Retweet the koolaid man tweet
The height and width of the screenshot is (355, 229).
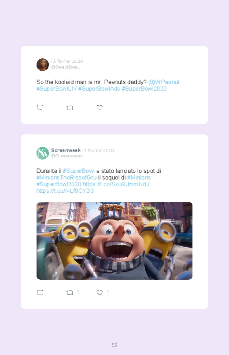[x=70, y=108]
